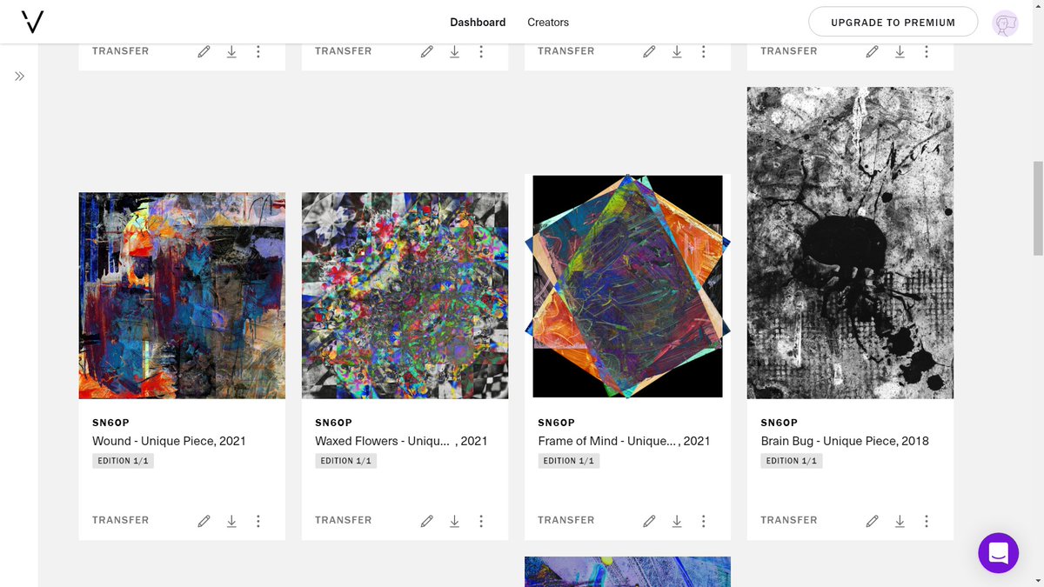1044x587 pixels.
Task: Open the Brain Bug artwork thumbnail
Action: point(850,243)
